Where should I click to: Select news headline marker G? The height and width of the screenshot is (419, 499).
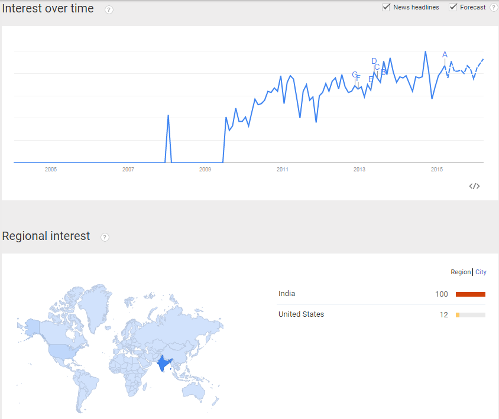click(x=355, y=74)
